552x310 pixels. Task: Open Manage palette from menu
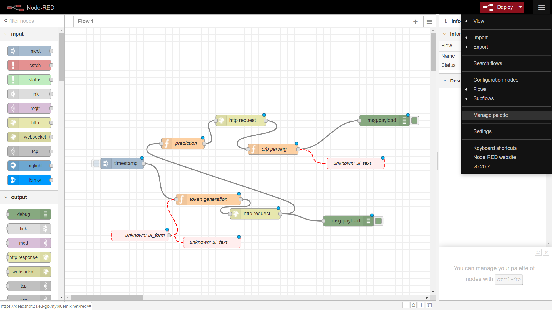tap(506, 115)
